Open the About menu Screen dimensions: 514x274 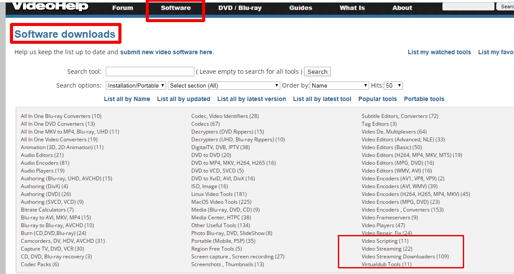tap(402, 8)
